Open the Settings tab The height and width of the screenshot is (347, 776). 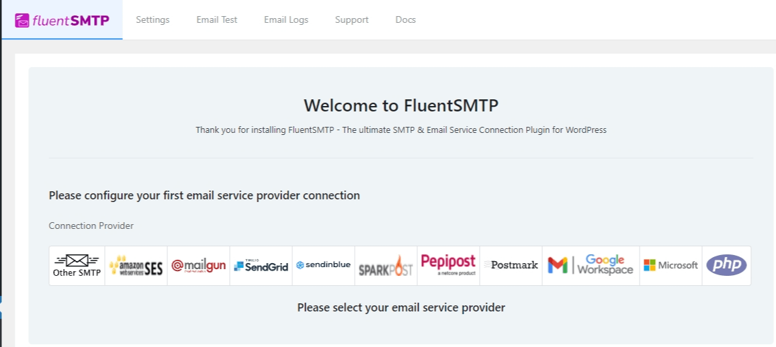coord(153,19)
